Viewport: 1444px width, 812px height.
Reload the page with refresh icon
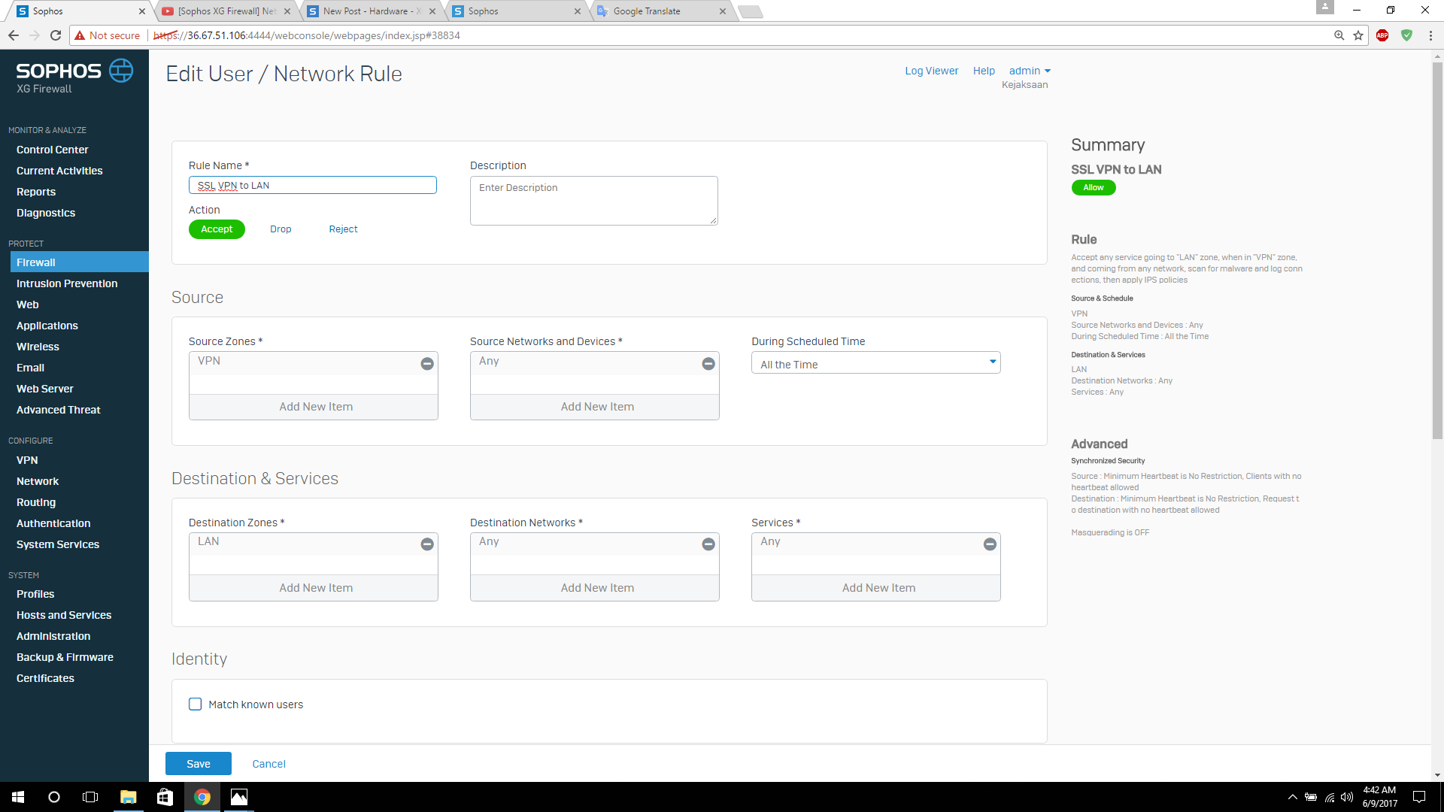[56, 35]
